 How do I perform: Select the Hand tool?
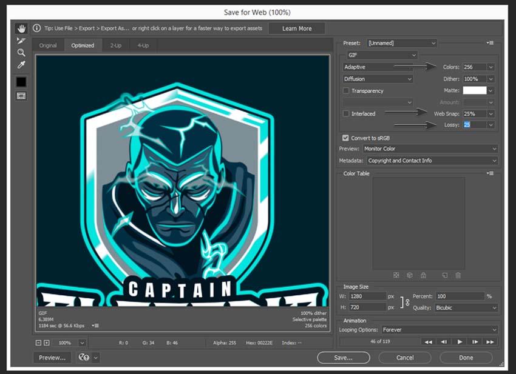(x=21, y=28)
